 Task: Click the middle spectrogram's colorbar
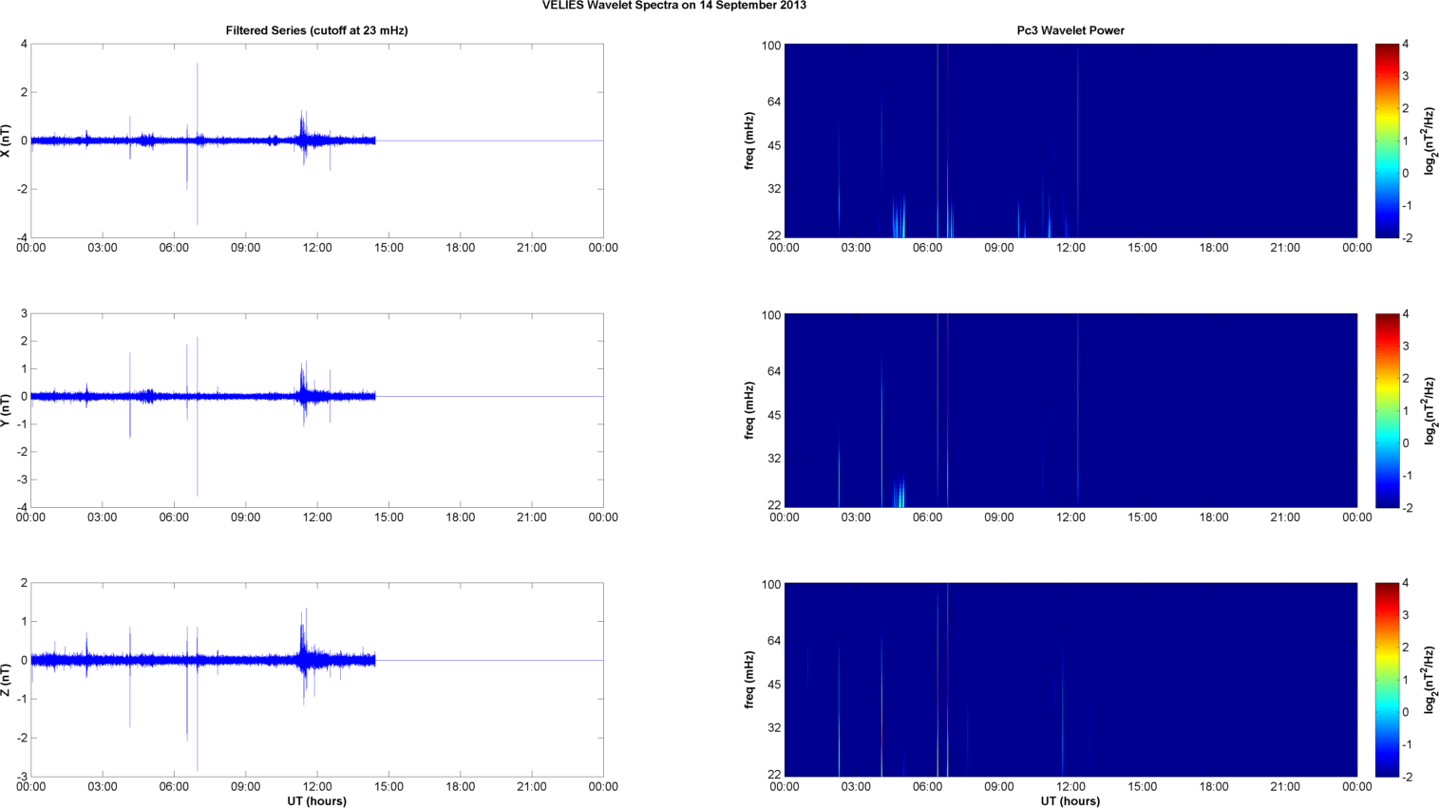click(x=1387, y=410)
